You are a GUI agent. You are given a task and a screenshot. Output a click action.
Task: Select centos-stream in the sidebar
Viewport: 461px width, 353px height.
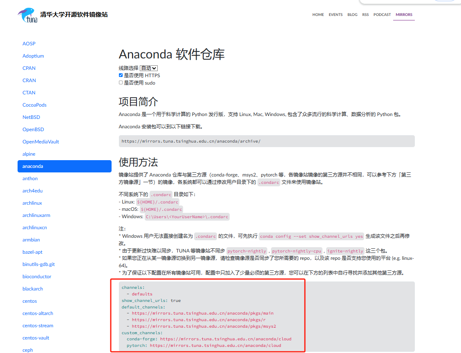pyautogui.click(x=38, y=326)
